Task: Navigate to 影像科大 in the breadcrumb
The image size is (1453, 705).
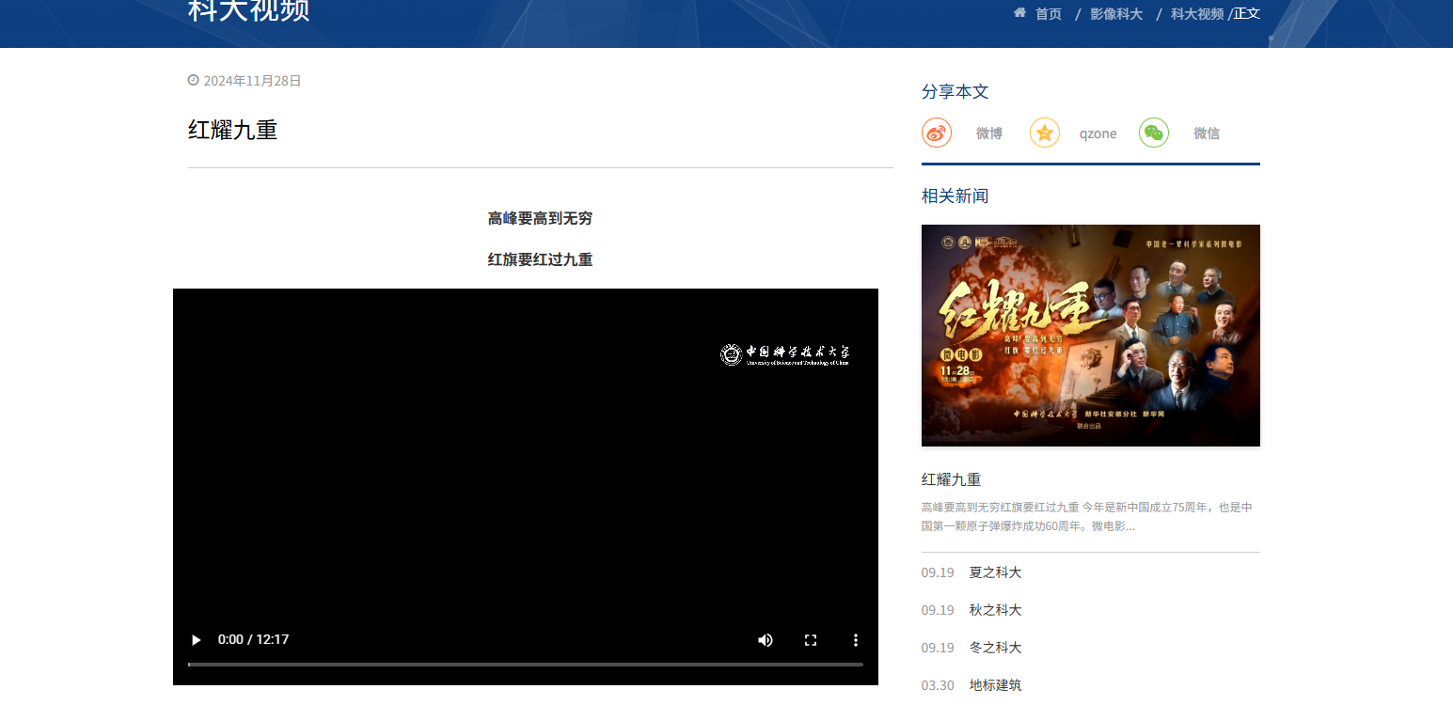Action: [1115, 13]
